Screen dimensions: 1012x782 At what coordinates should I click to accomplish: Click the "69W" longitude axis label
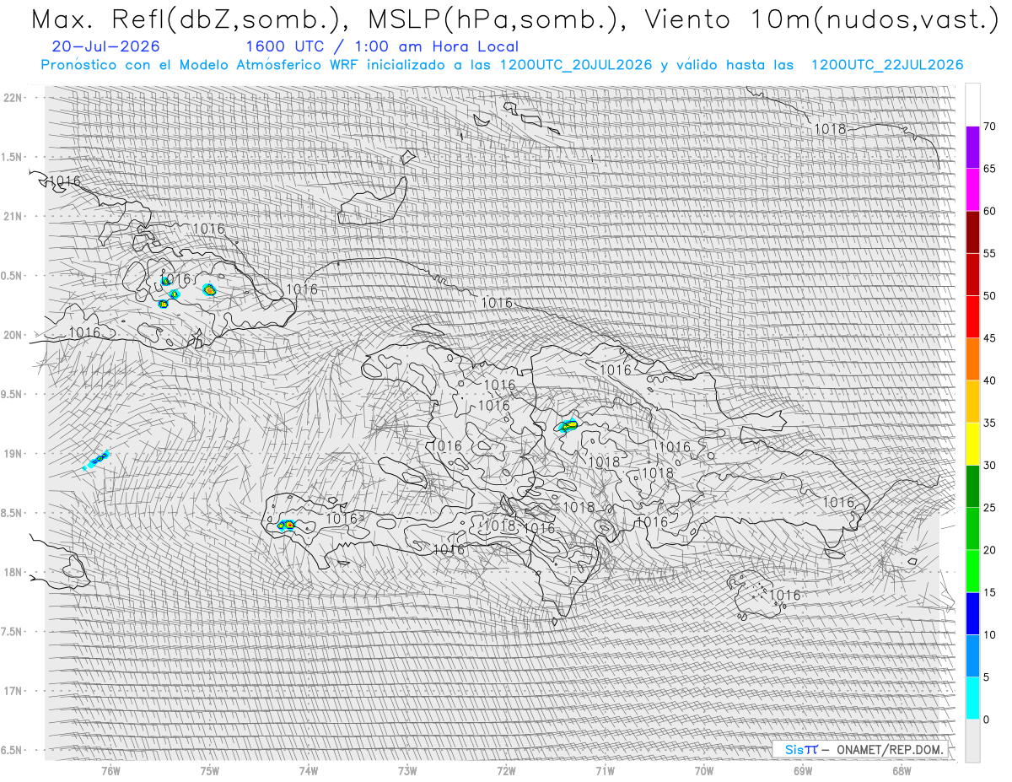803,770
